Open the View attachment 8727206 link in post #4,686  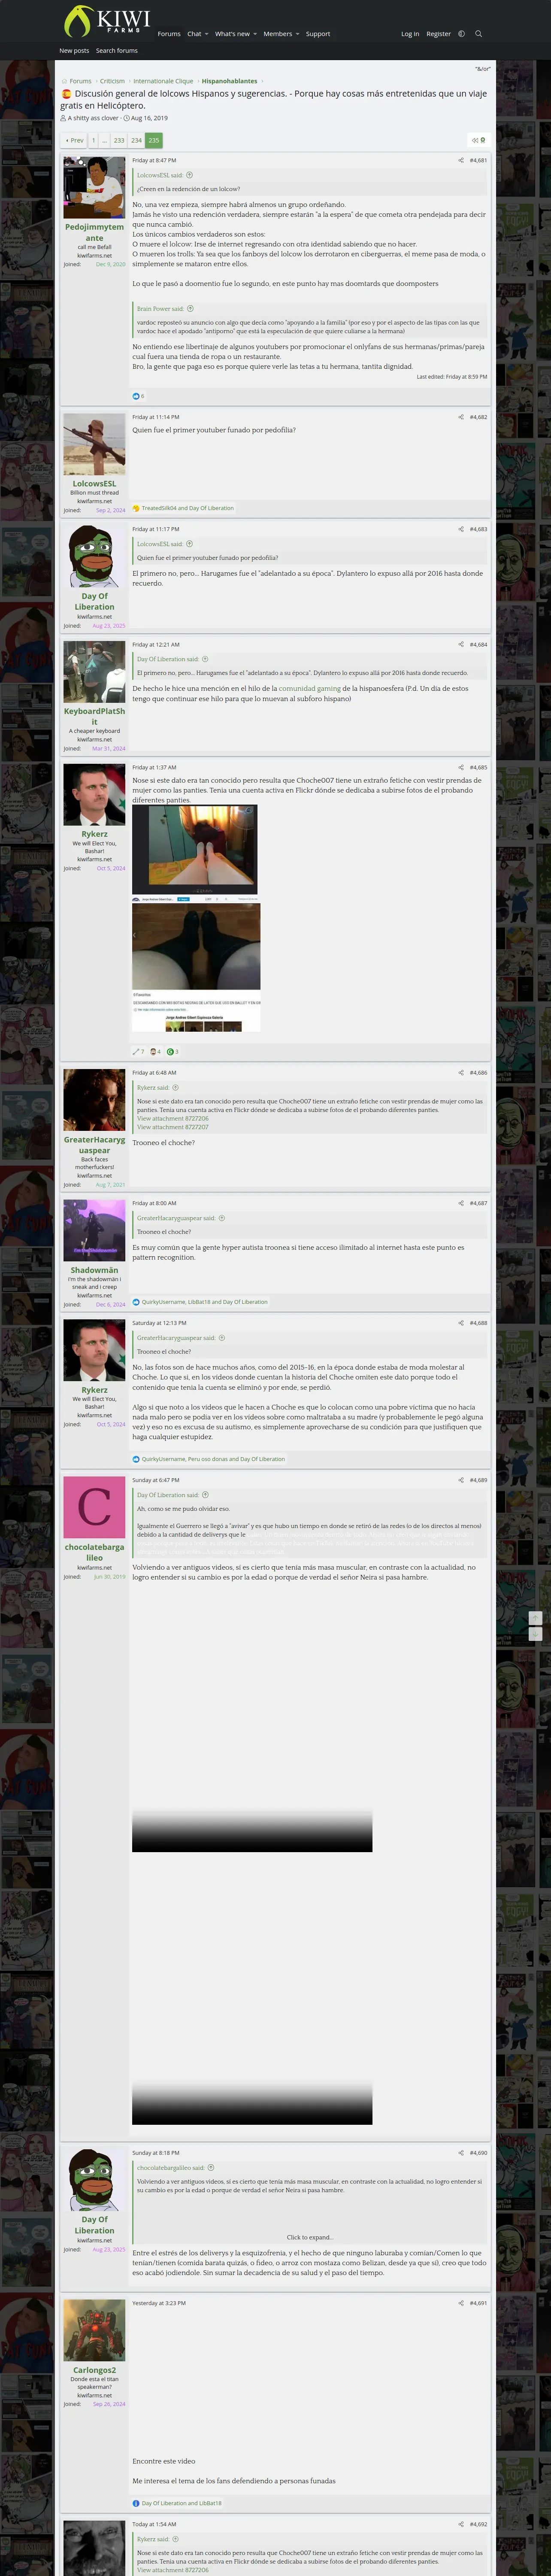click(x=173, y=1118)
